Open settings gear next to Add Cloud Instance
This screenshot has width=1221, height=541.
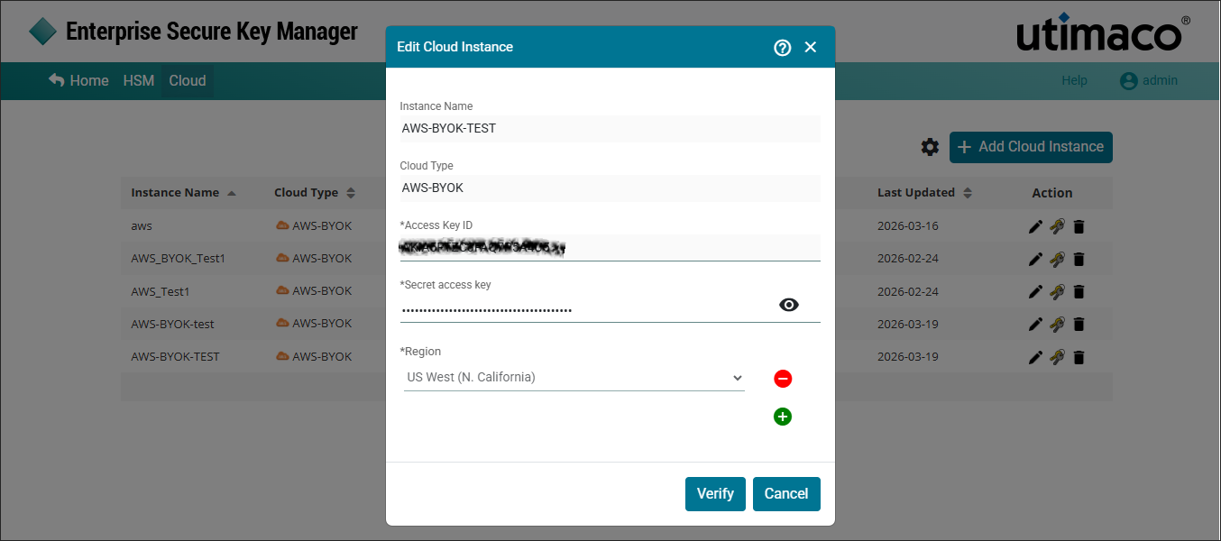click(x=930, y=147)
